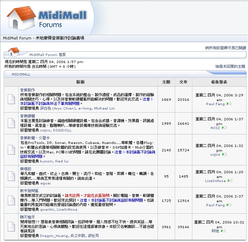Open the 音樂軟體、介面卡 forum
This screenshot has height=242, width=248.
pyautogui.click(x=35, y=138)
